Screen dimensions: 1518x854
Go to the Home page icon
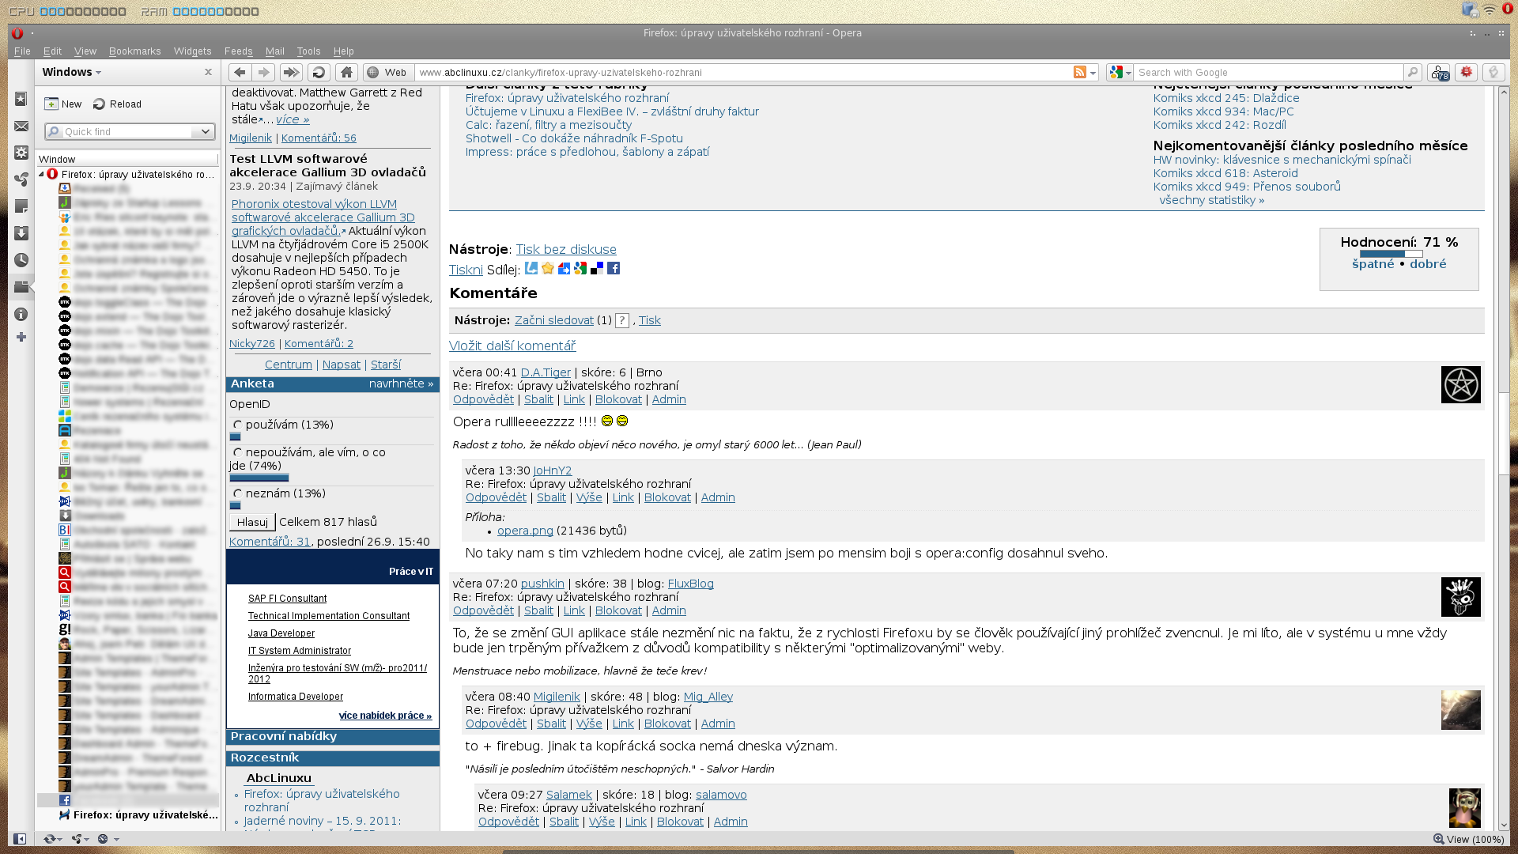[x=346, y=72]
